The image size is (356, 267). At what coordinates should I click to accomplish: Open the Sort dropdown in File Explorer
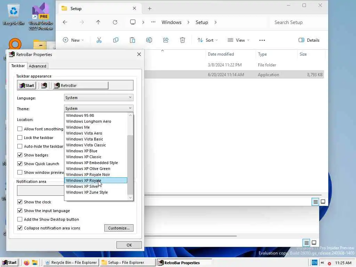pyautogui.click(x=208, y=40)
